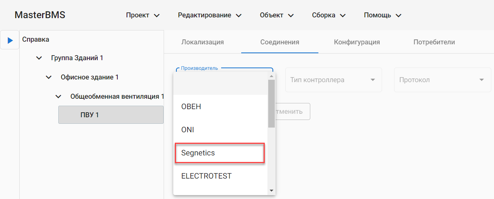
Task: Open the Помощь menu
Action: pos(382,15)
